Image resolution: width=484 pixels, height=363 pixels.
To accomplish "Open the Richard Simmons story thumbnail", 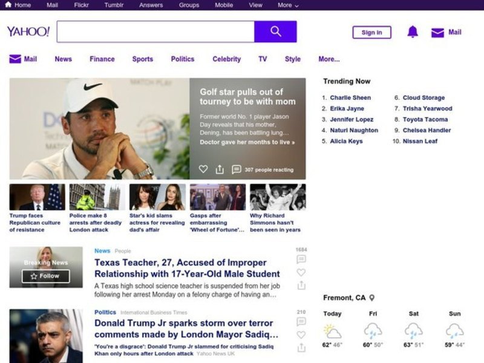I will click(278, 197).
